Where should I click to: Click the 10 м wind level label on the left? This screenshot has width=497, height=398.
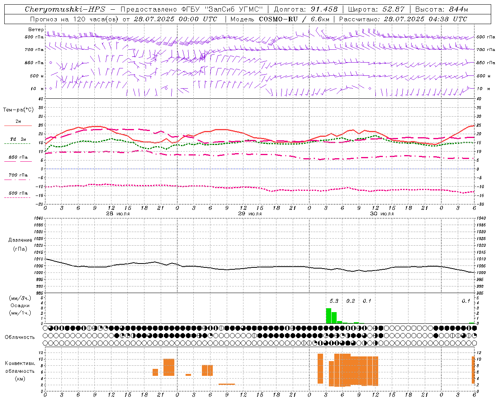coord(37,89)
